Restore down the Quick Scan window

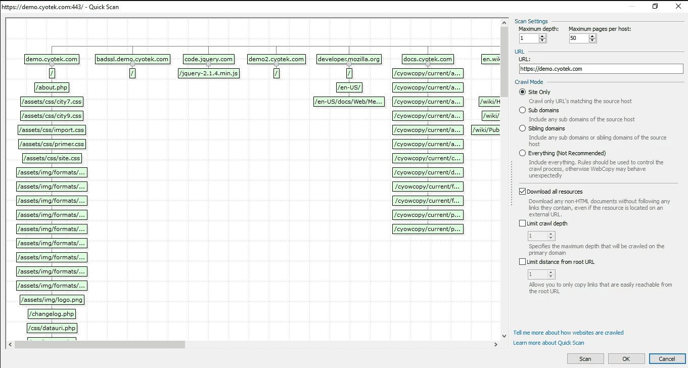(x=655, y=7)
